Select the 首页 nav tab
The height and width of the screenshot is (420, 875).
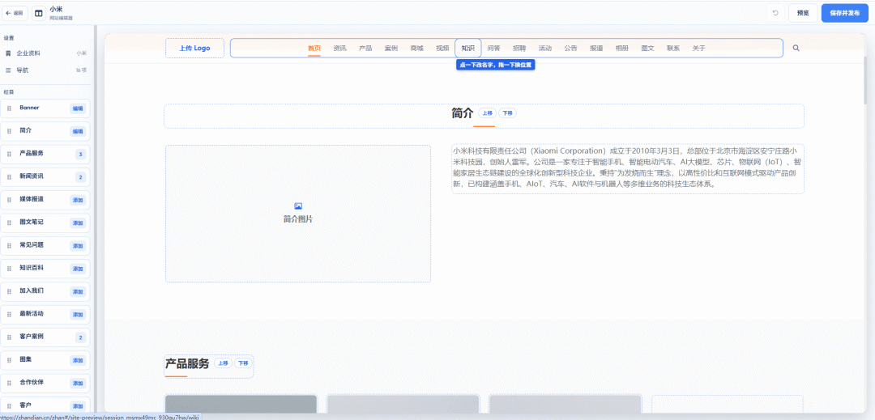tap(314, 49)
